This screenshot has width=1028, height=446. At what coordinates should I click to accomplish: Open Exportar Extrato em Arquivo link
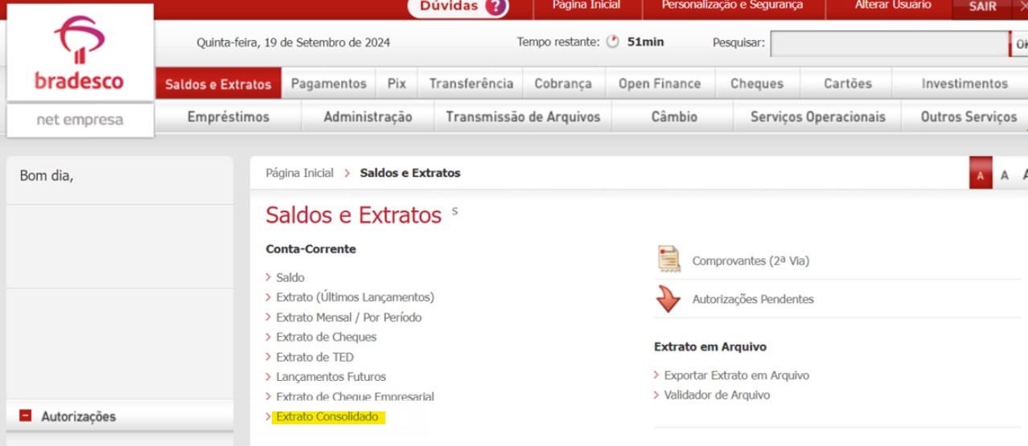coord(737,375)
